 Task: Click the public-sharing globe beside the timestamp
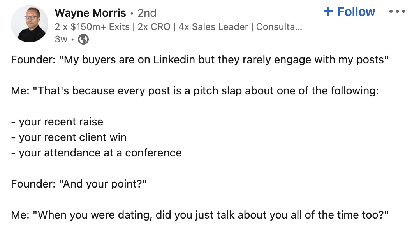83,39
